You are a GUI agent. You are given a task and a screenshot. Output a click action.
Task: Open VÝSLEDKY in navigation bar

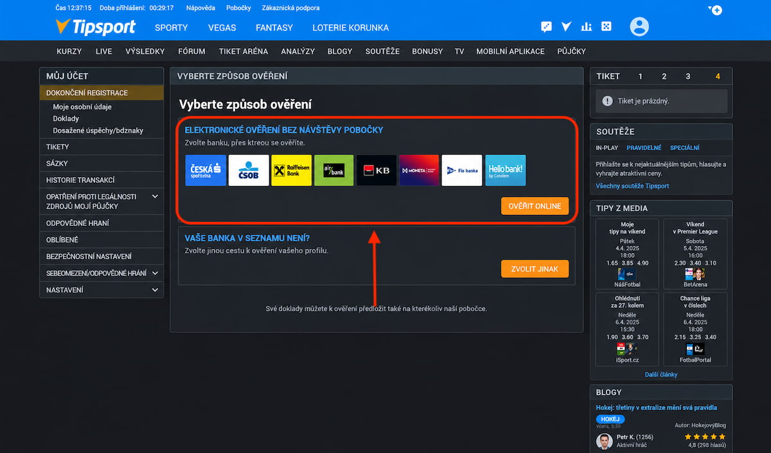point(145,51)
